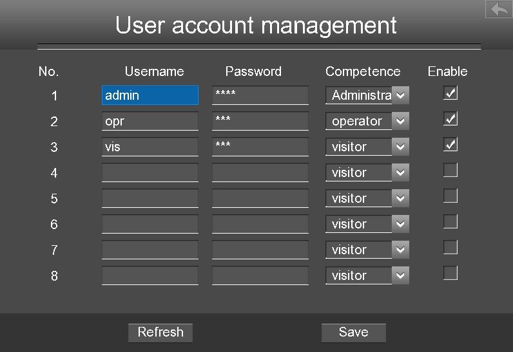Expand row 5 competence dropdown
The width and height of the screenshot is (513, 352).
coord(367,199)
